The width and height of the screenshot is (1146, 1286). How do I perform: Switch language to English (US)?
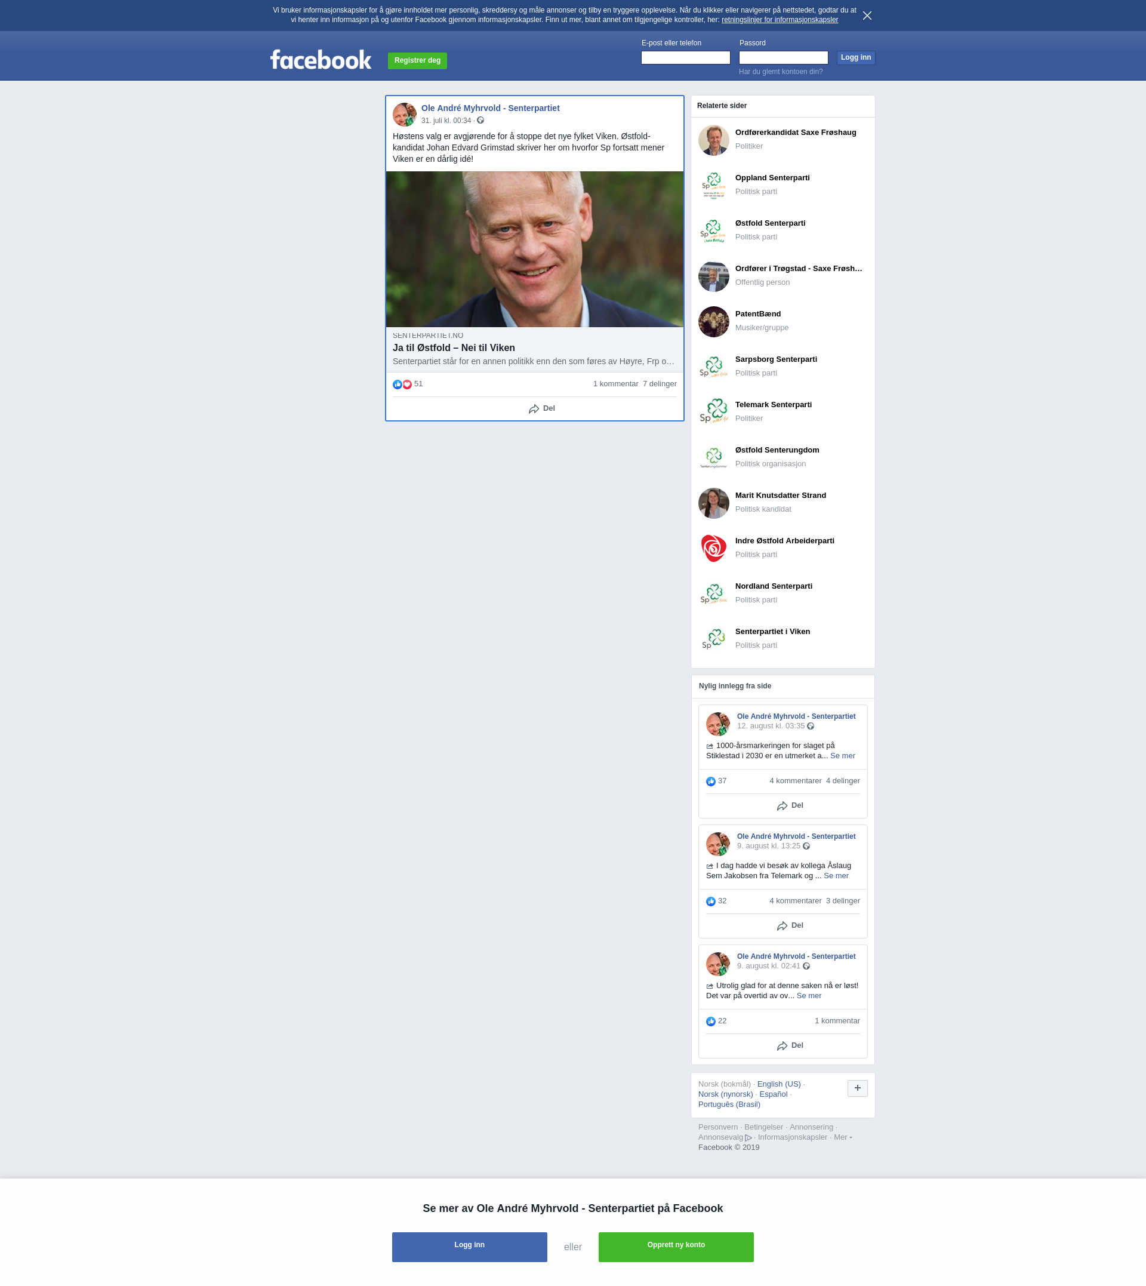tap(778, 1084)
